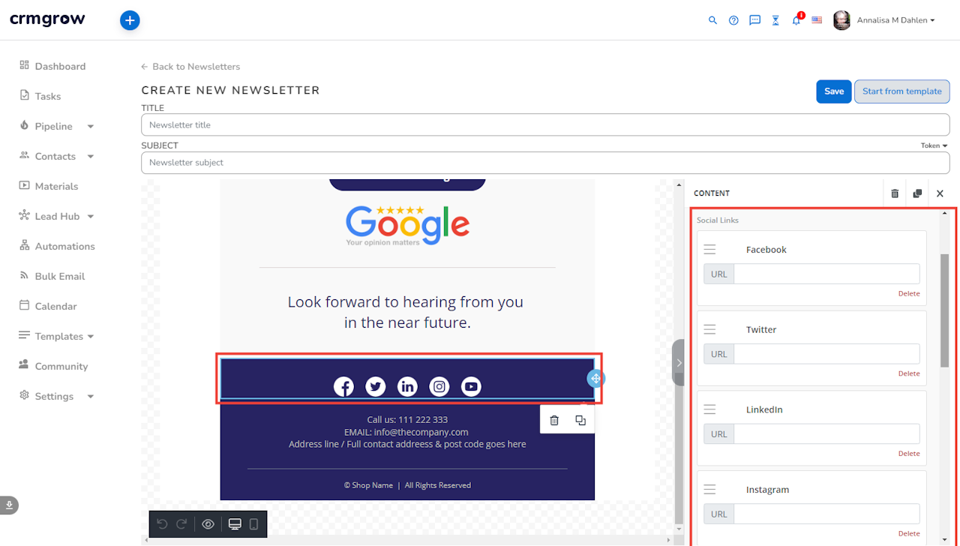The height and width of the screenshot is (546, 960).
Task: Click the US flag language icon
Action: point(817,20)
